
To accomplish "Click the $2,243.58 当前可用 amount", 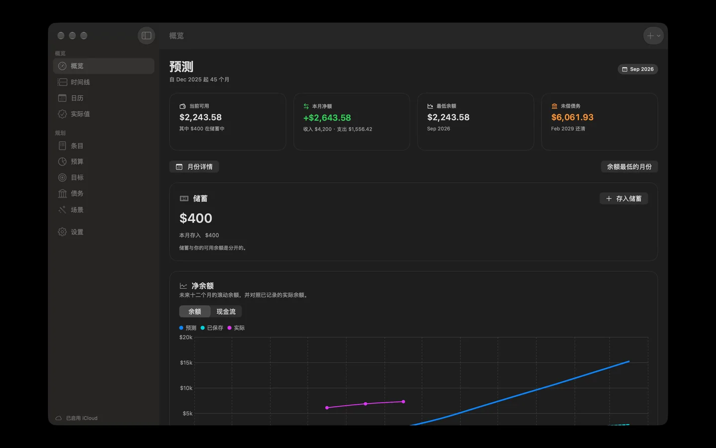I will coord(200,117).
